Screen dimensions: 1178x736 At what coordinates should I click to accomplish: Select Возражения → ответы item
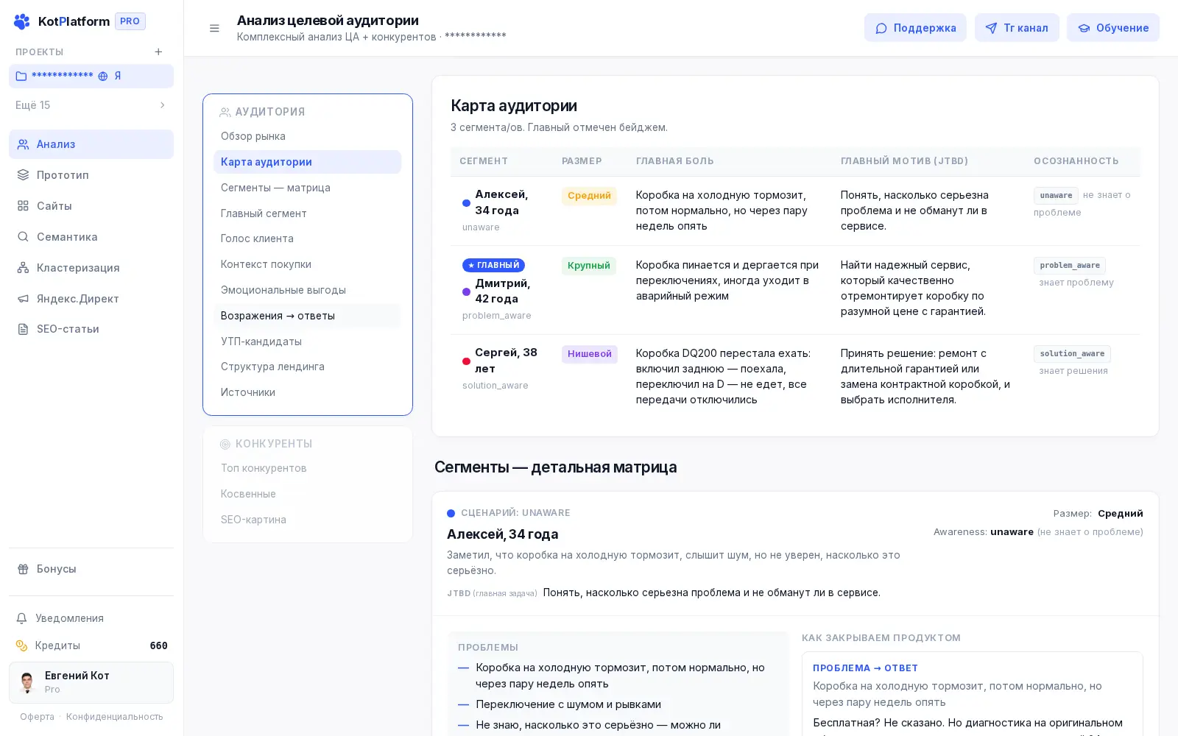[308, 316]
